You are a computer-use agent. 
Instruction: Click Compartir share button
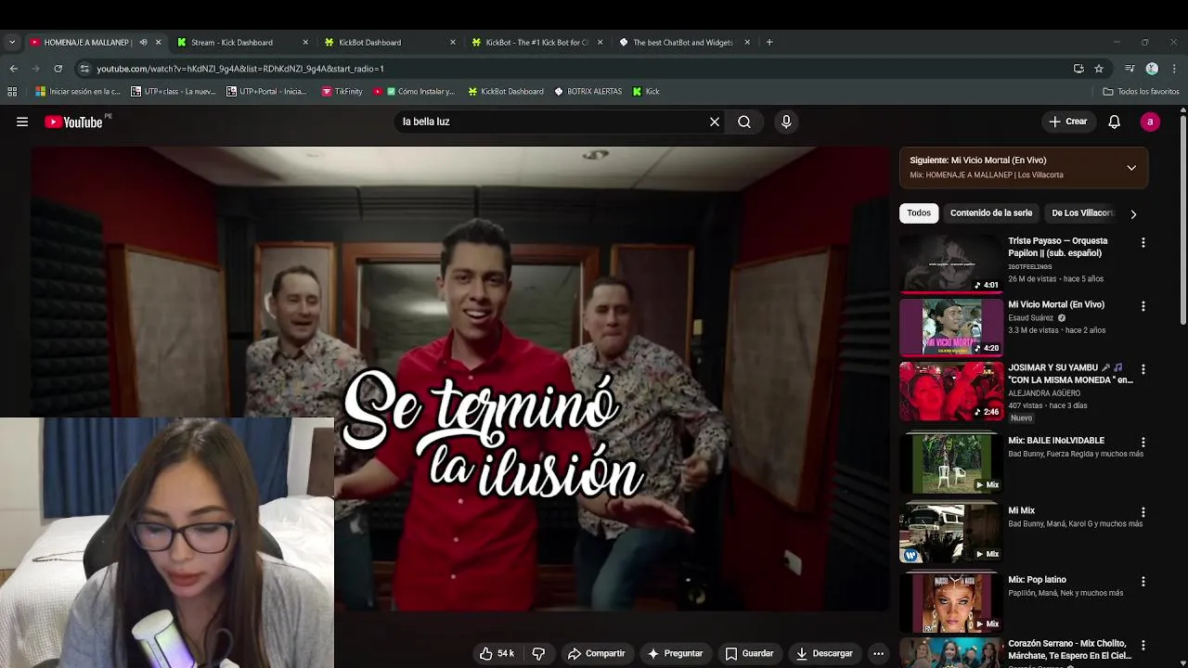coord(596,653)
